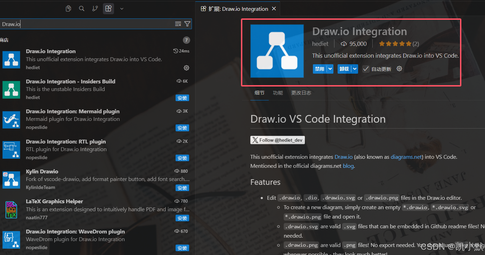485x255 pixels.
Task: Open the five-star rating reviews
Action: [x=399, y=44]
